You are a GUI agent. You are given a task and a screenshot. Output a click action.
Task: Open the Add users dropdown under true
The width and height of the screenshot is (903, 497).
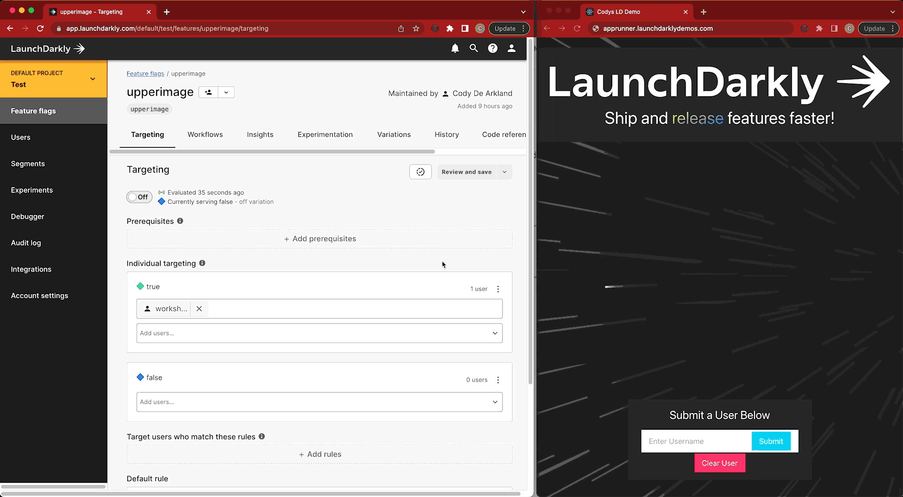pos(319,333)
